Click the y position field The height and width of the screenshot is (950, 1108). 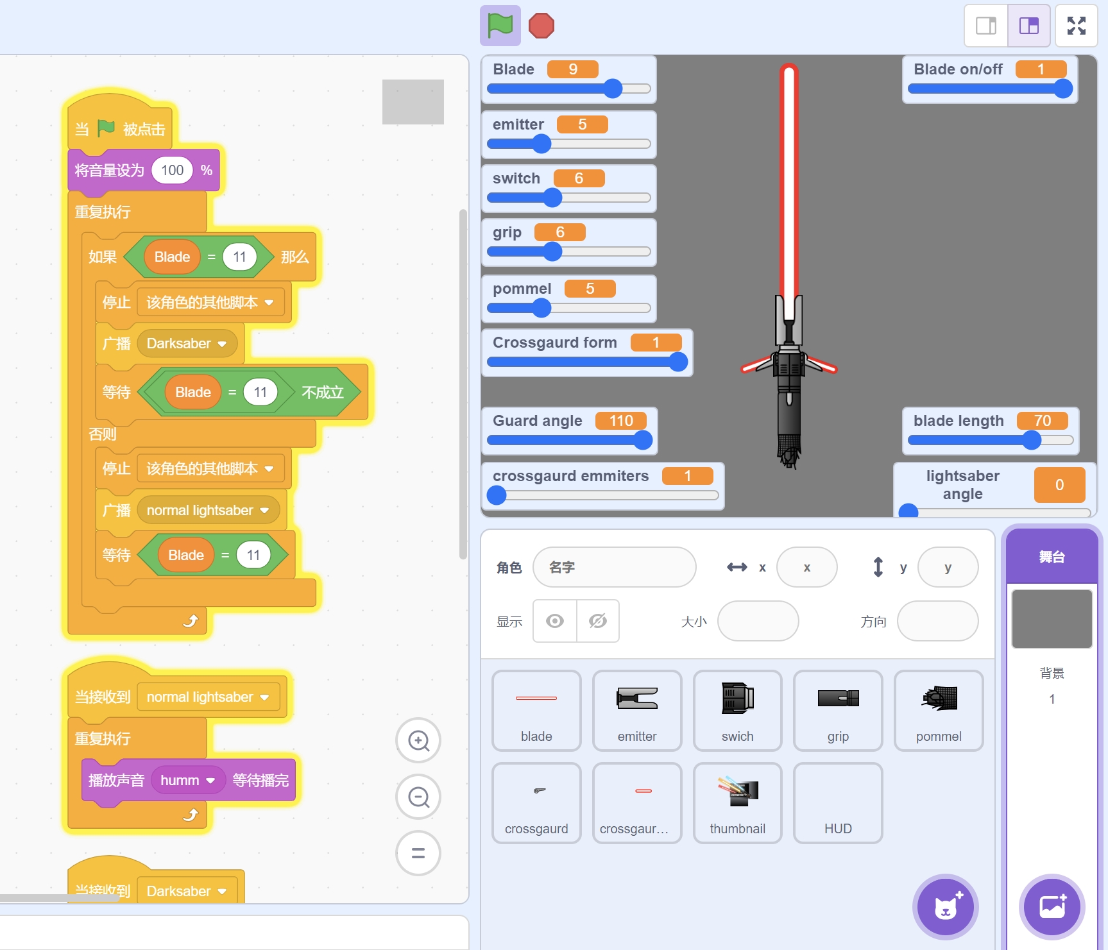click(x=948, y=567)
